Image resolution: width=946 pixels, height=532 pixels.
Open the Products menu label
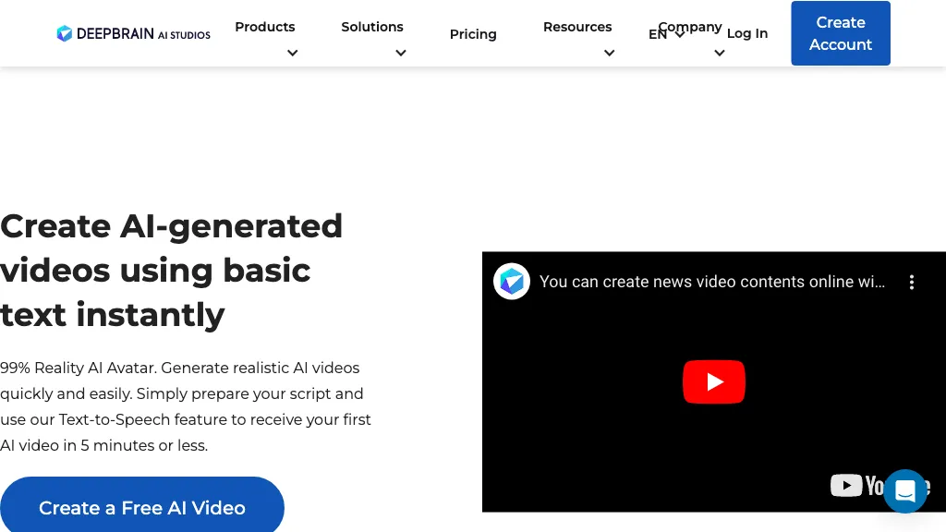[x=265, y=27]
